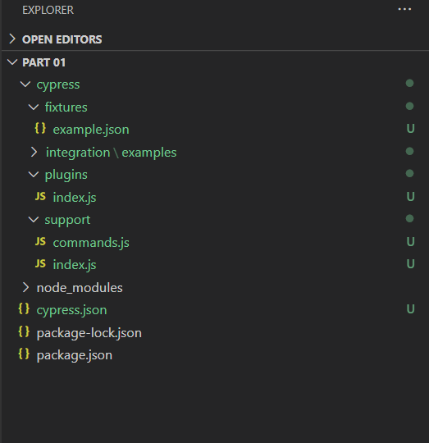Click the JS icon beside commands.js
Image resolution: width=429 pixels, height=443 pixels.
(40, 241)
